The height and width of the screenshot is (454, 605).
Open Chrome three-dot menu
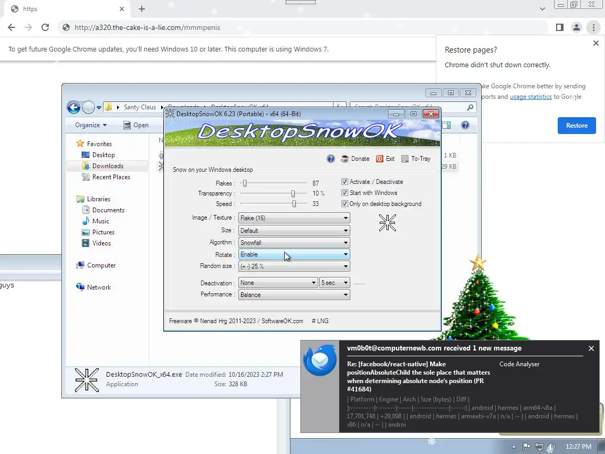pos(593,27)
